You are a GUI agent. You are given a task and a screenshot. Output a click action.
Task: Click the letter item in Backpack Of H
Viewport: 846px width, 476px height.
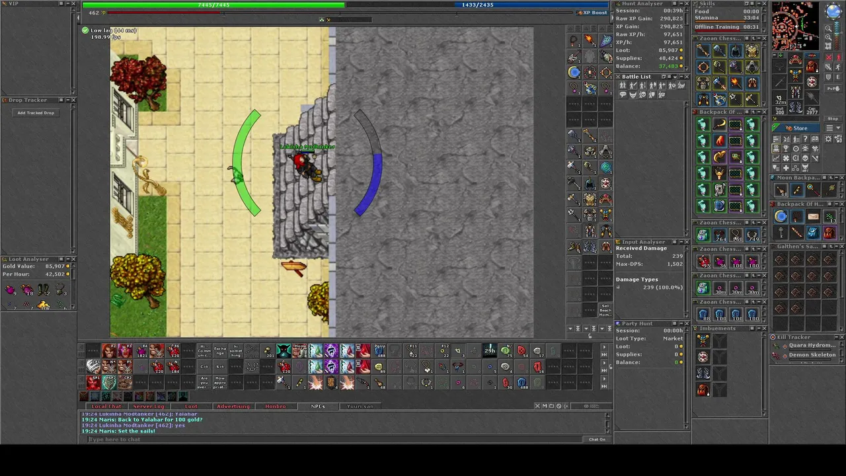(813, 217)
